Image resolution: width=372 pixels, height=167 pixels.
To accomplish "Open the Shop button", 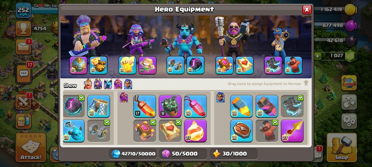I will [x=342, y=148].
